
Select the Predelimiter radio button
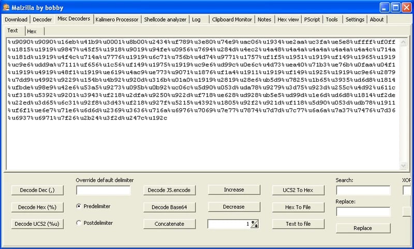(79, 206)
